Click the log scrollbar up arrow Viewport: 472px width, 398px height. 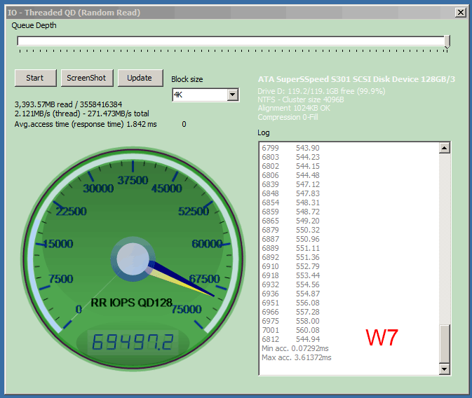click(444, 148)
